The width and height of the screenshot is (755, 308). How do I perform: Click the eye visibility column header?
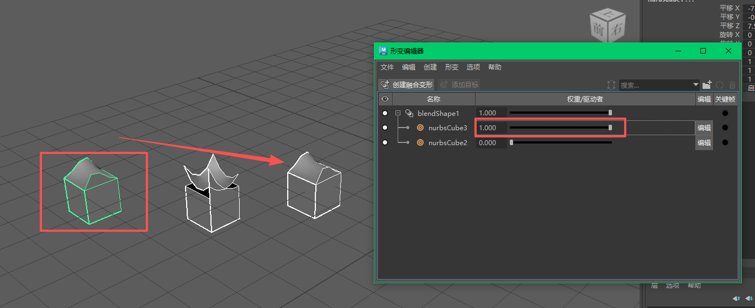tap(385, 99)
